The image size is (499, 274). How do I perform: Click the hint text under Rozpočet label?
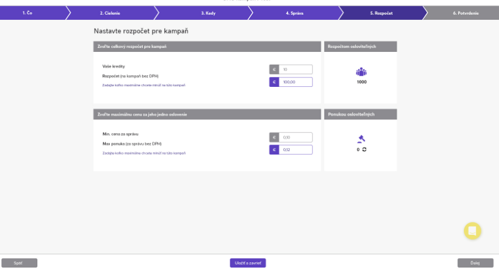point(144,85)
